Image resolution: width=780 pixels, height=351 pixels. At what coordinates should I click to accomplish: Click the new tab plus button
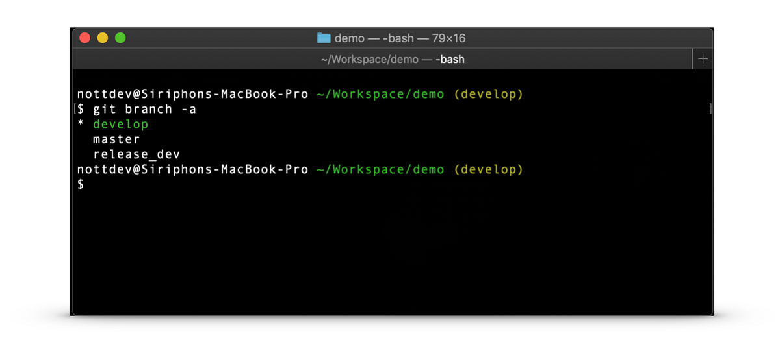[x=702, y=59]
